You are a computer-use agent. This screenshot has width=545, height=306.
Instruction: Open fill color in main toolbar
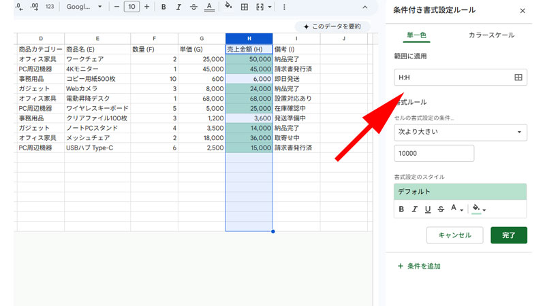[228, 6]
